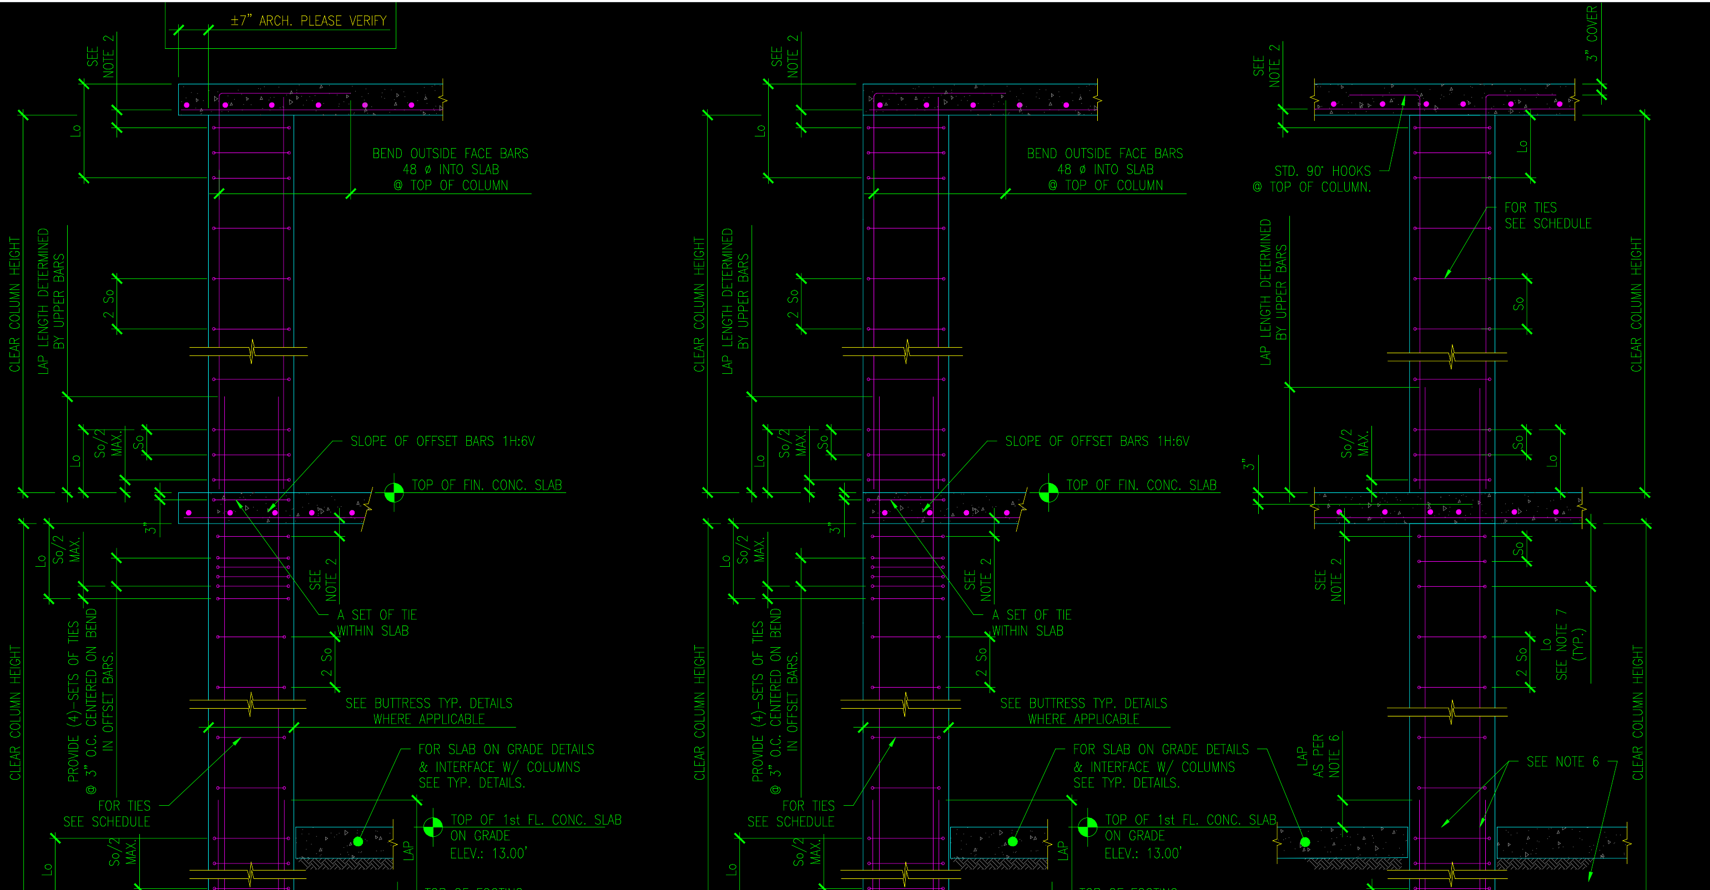Select 'SLOPE OF OFFSET BARS 1H:6V' in left detail
Screen dimensions: 1710x890
(x=442, y=441)
